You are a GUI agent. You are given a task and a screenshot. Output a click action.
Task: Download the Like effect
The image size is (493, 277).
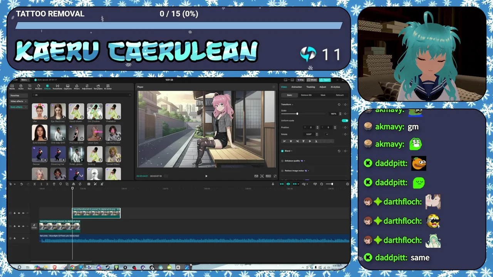tap(45, 117)
